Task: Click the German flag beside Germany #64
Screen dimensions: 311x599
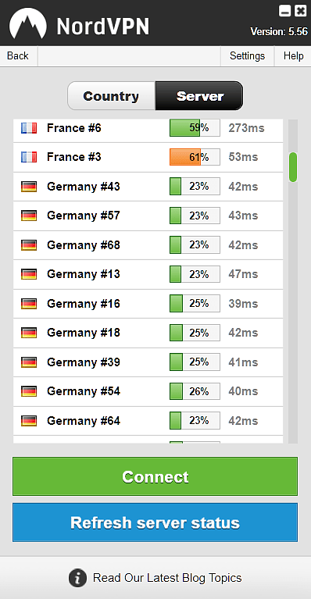Action: (x=29, y=421)
